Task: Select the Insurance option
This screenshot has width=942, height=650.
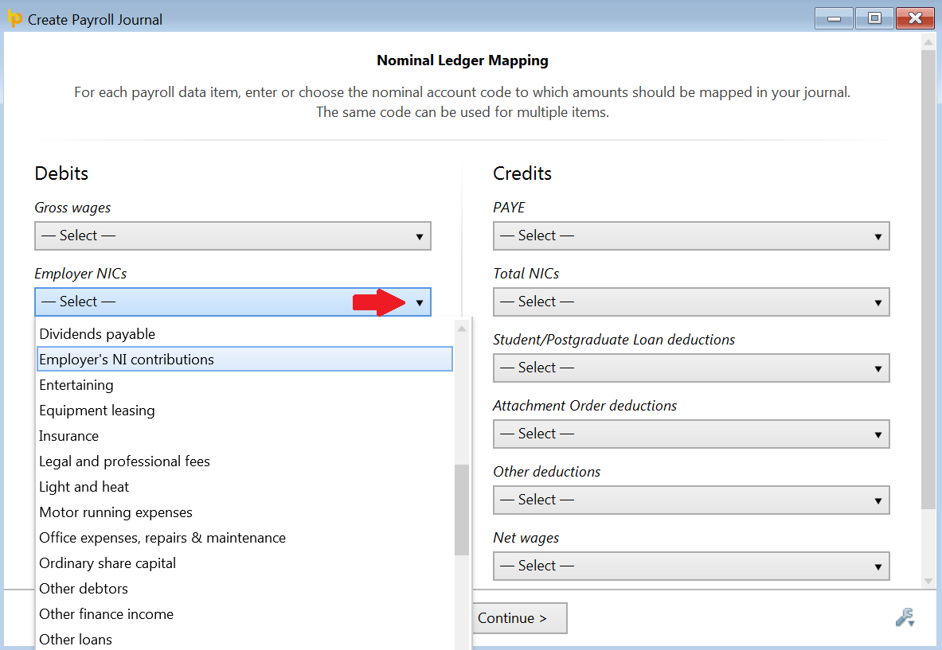Action: pos(244,436)
